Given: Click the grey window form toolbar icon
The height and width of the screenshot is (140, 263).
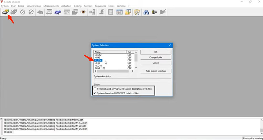Looking at the screenshot, I should pyautogui.click(x=67, y=12).
